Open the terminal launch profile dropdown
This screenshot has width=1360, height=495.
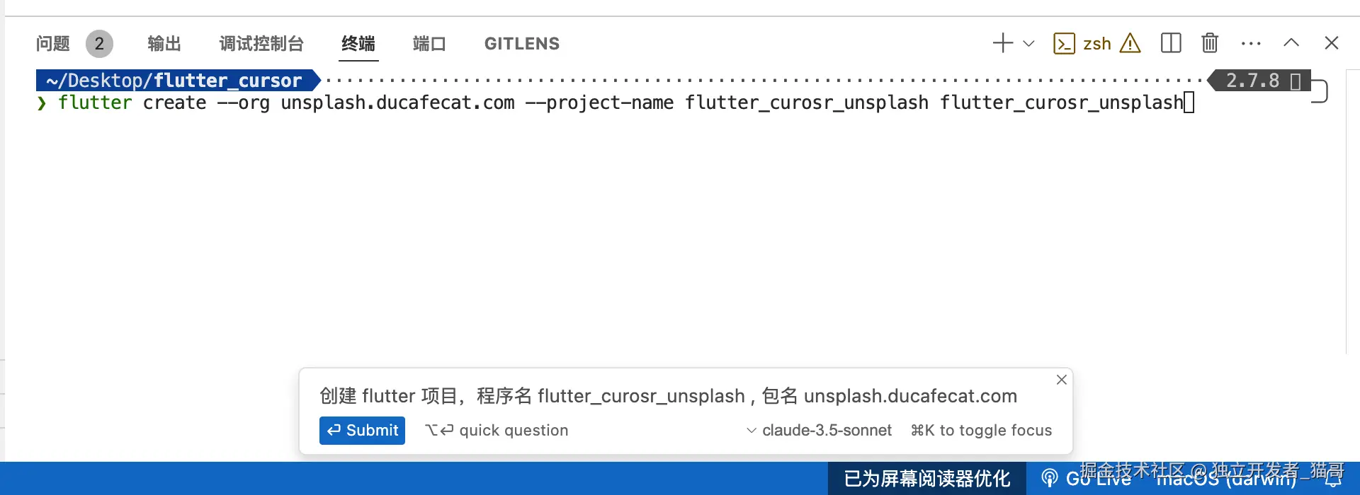[x=1029, y=44]
